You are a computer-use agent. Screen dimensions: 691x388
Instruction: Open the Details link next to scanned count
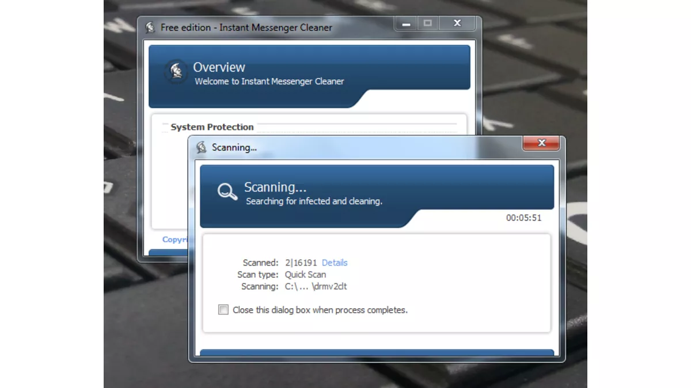click(x=335, y=263)
